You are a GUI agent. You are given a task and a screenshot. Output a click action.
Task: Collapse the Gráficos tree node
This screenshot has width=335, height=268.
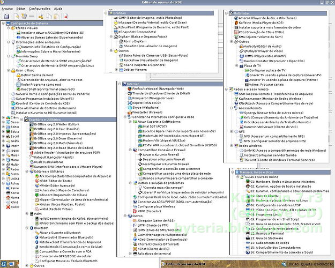coord(106,13)
